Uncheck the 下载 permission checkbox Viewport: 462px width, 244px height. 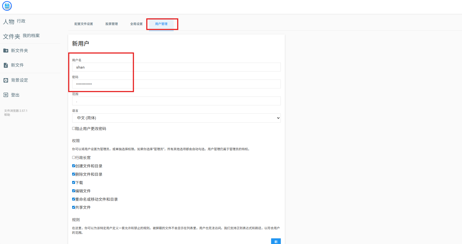pos(73,182)
